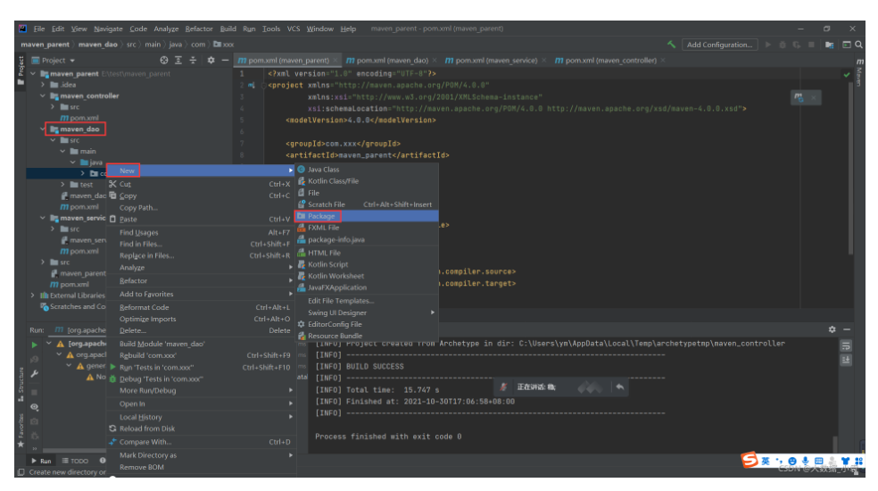
Task: Click maven_dao in the breadcrumb path
Action: pos(98,45)
